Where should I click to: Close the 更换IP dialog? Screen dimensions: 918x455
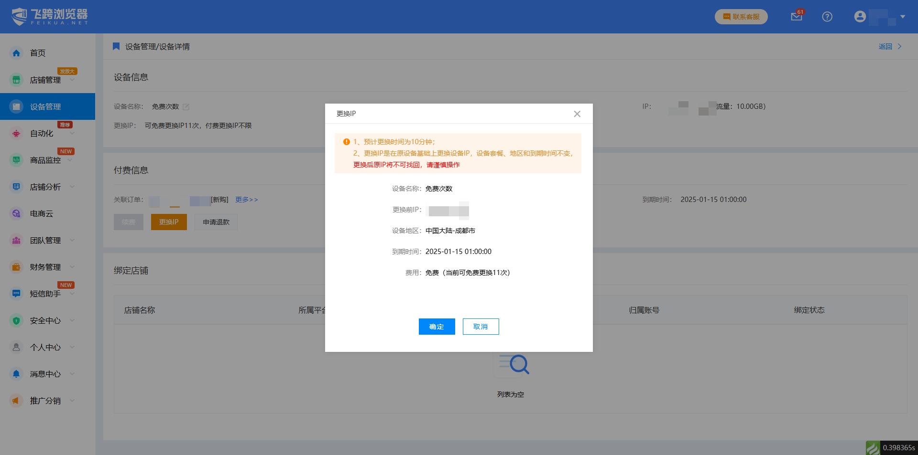[x=577, y=114]
